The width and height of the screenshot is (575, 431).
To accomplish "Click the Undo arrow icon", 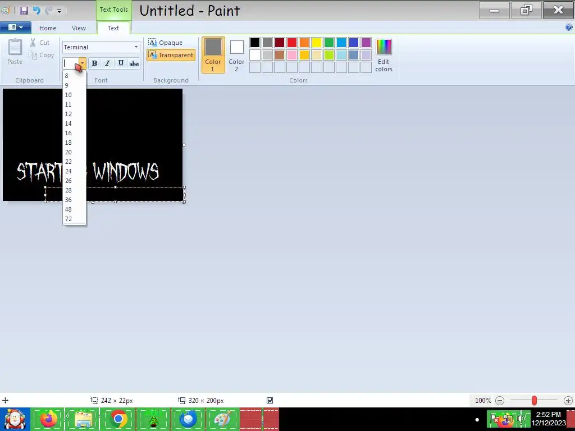I will [x=36, y=10].
